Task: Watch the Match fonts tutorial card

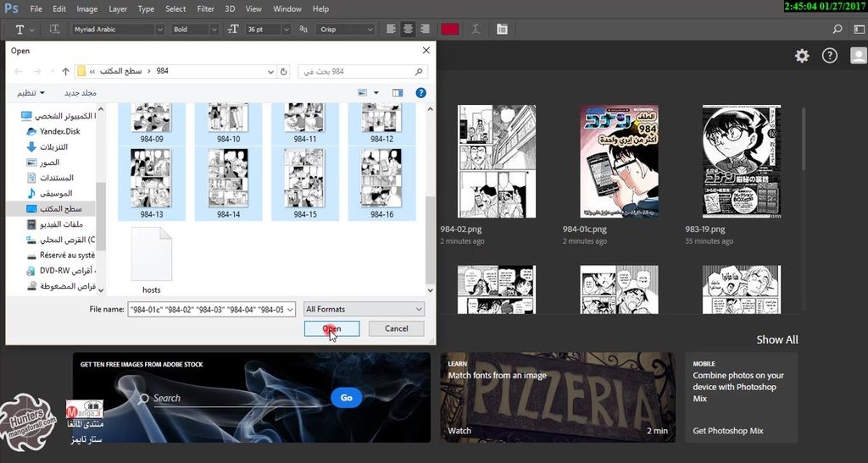Action: [558, 397]
